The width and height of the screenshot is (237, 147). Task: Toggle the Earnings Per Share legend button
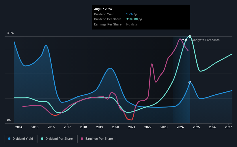(x=97, y=139)
